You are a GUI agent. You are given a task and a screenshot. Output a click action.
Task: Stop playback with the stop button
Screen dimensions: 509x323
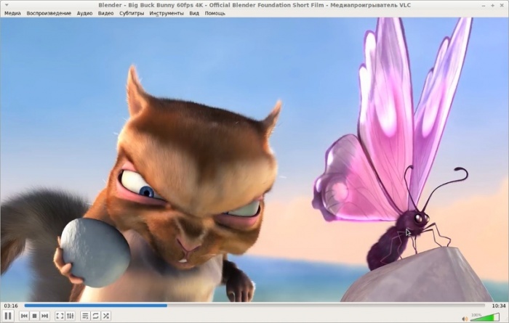coord(34,316)
